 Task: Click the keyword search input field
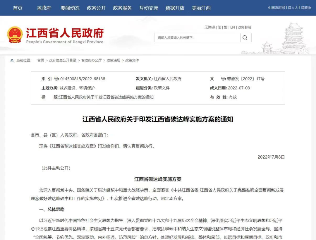click(197, 38)
